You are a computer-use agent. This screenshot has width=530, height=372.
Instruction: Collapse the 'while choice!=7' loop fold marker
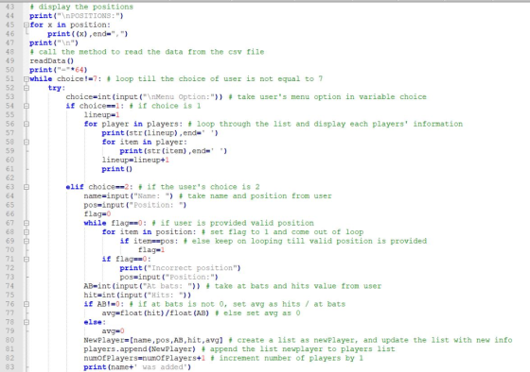click(26, 79)
